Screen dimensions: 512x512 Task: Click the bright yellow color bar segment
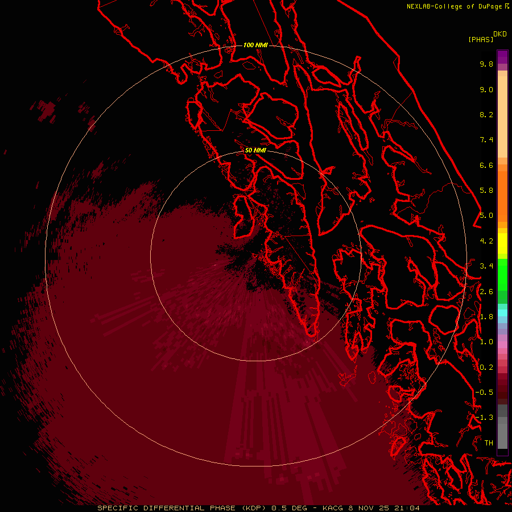tap(502, 243)
